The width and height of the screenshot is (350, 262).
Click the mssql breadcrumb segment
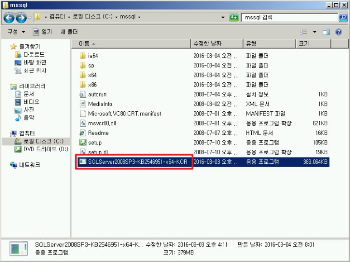click(x=128, y=17)
